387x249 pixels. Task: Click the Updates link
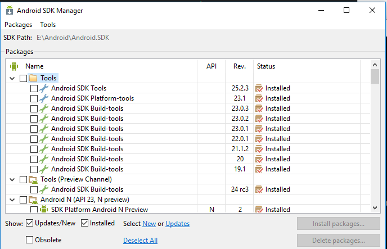coord(177,224)
